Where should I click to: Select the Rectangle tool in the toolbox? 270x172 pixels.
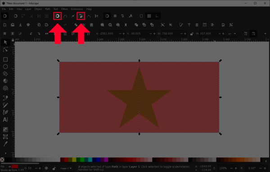[x=5, y=59]
